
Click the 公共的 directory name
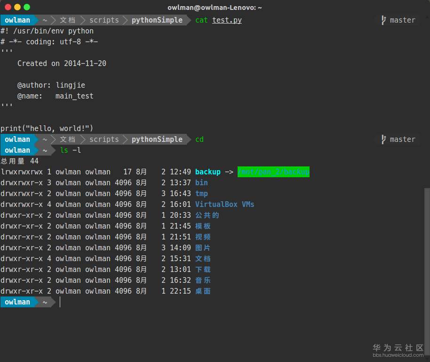(207, 215)
